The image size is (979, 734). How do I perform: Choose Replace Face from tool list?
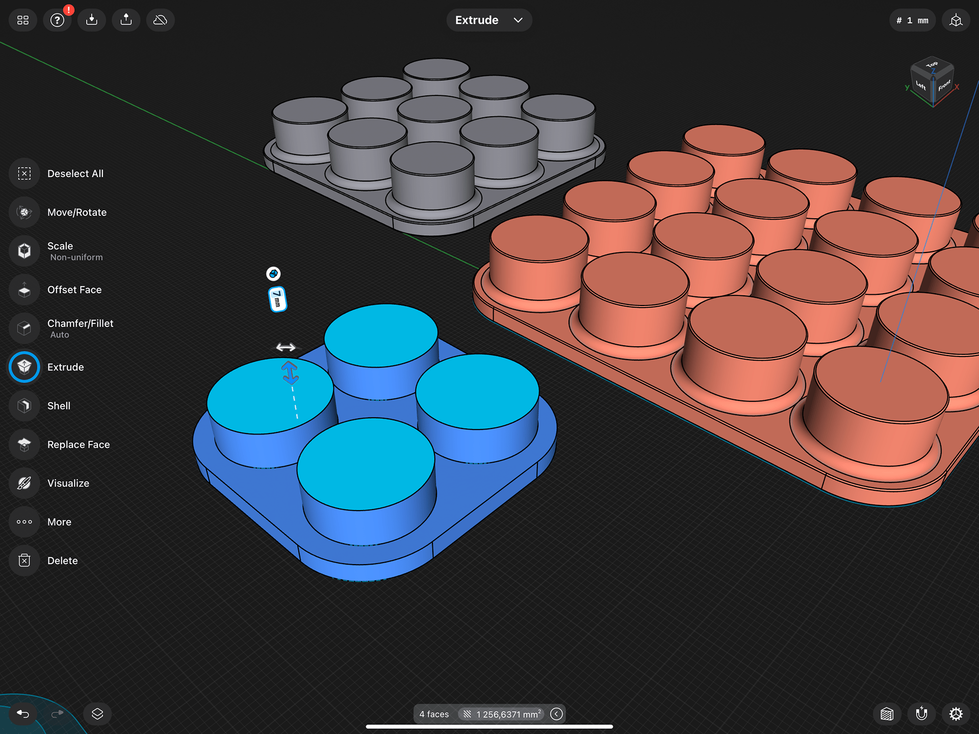coord(24,444)
